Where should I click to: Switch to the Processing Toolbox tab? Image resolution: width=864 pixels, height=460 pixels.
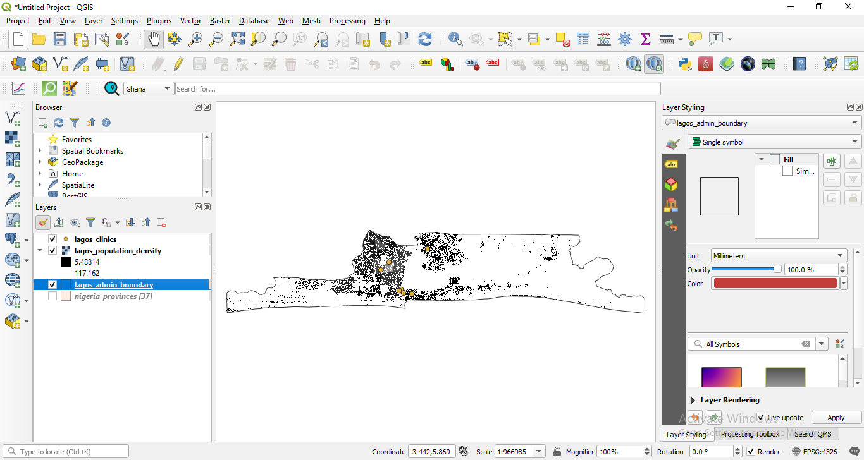coord(750,434)
